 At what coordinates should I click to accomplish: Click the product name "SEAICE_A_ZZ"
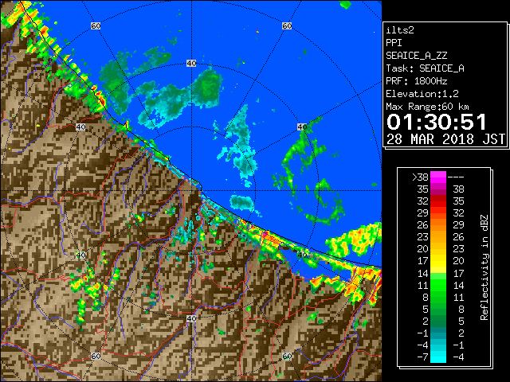[x=416, y=56]
